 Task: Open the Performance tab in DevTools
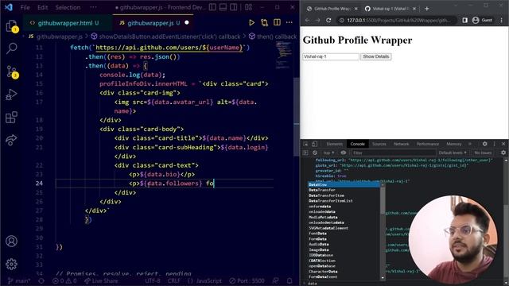pyautogui.click(x=428, y=144)
